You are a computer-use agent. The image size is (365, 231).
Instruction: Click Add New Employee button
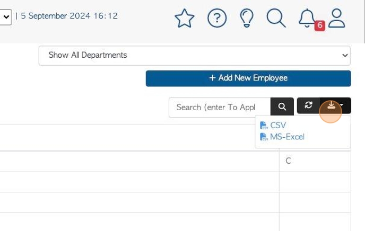248,78
